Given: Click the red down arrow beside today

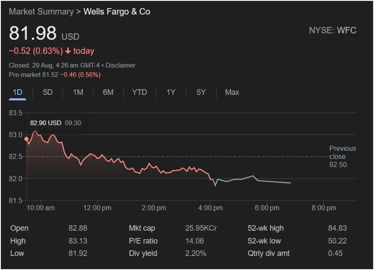Looking at the screenshot, I should [67, 51].
